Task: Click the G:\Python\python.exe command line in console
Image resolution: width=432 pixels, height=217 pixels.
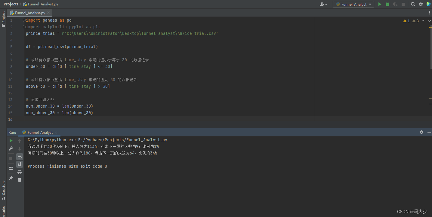Action: tap(97, 140)
